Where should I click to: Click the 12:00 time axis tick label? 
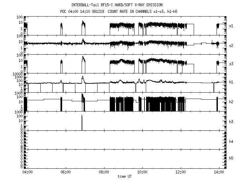(180, 172)
